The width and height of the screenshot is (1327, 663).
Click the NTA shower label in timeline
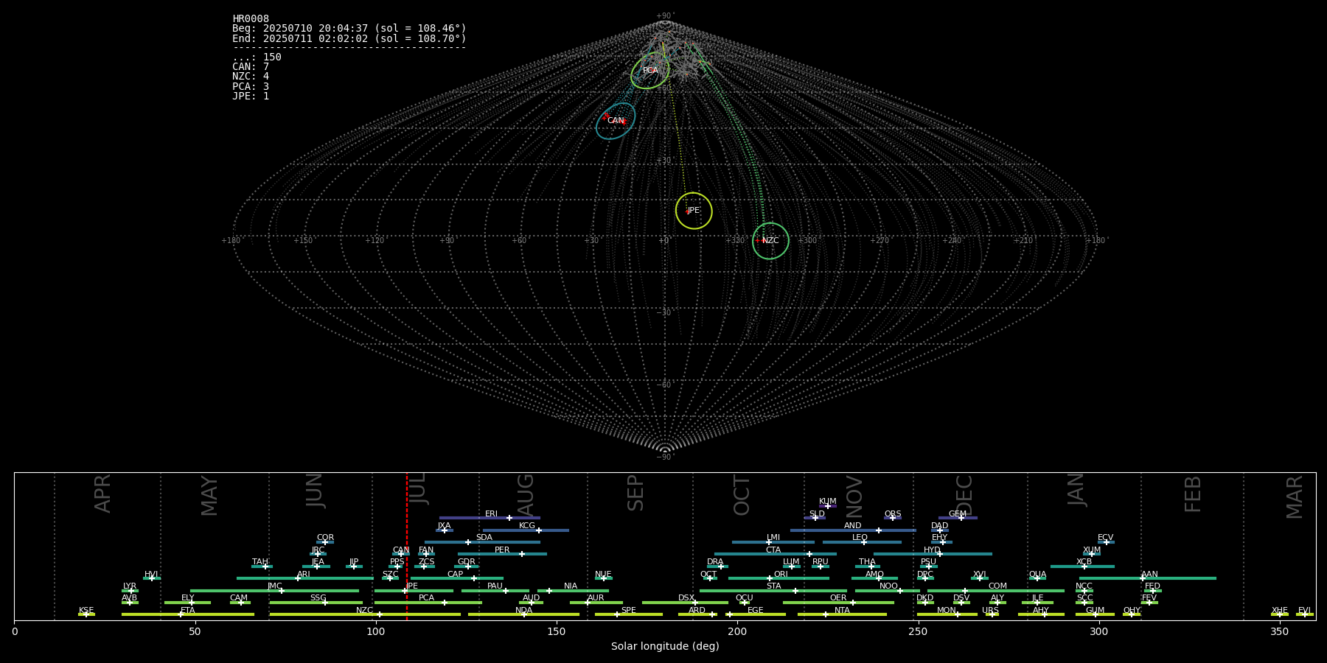(x=842, y=611)
